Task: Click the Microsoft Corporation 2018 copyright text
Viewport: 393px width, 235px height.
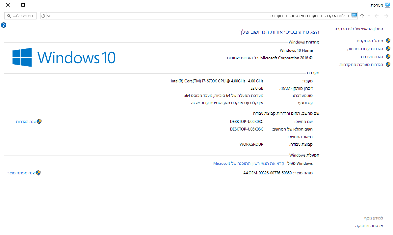Action: tap(269, 58)
